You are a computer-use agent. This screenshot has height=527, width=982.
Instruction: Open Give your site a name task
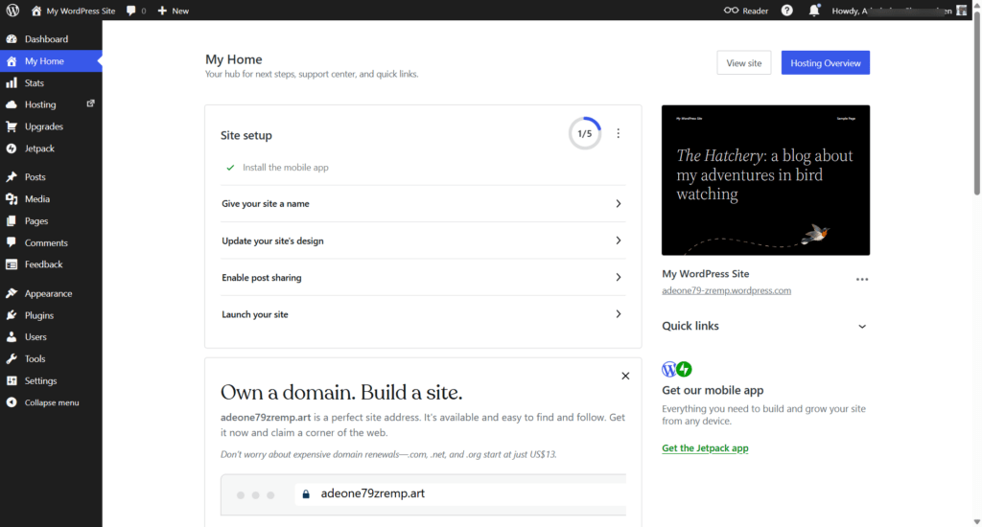coord(423,203)
